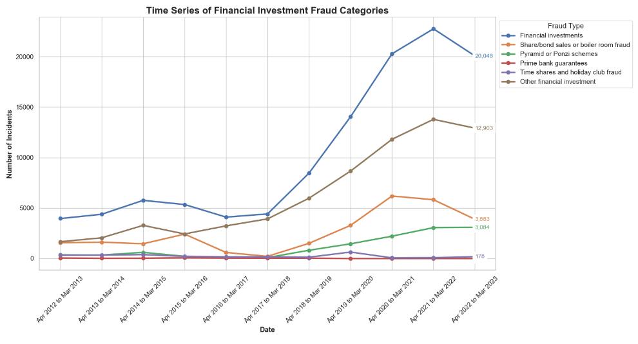Click the 178 purple data label
The height and width of the screenshot is (344, 638).
(480, 256)
